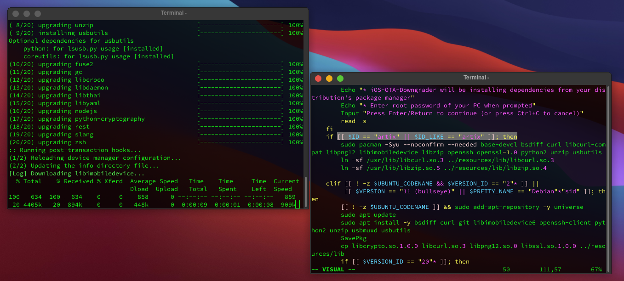
Task: Click the line number 50 in vim status bar
Action: pos(507,269)
